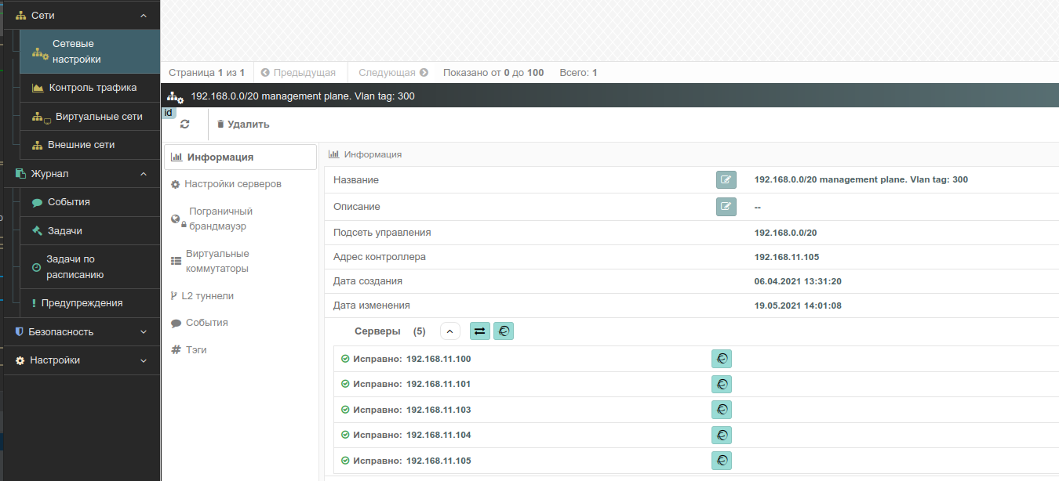The image size is (1059, 481).
Task: Click the Сетевые настройки gear-network icon
Action: tap(40, 53)
